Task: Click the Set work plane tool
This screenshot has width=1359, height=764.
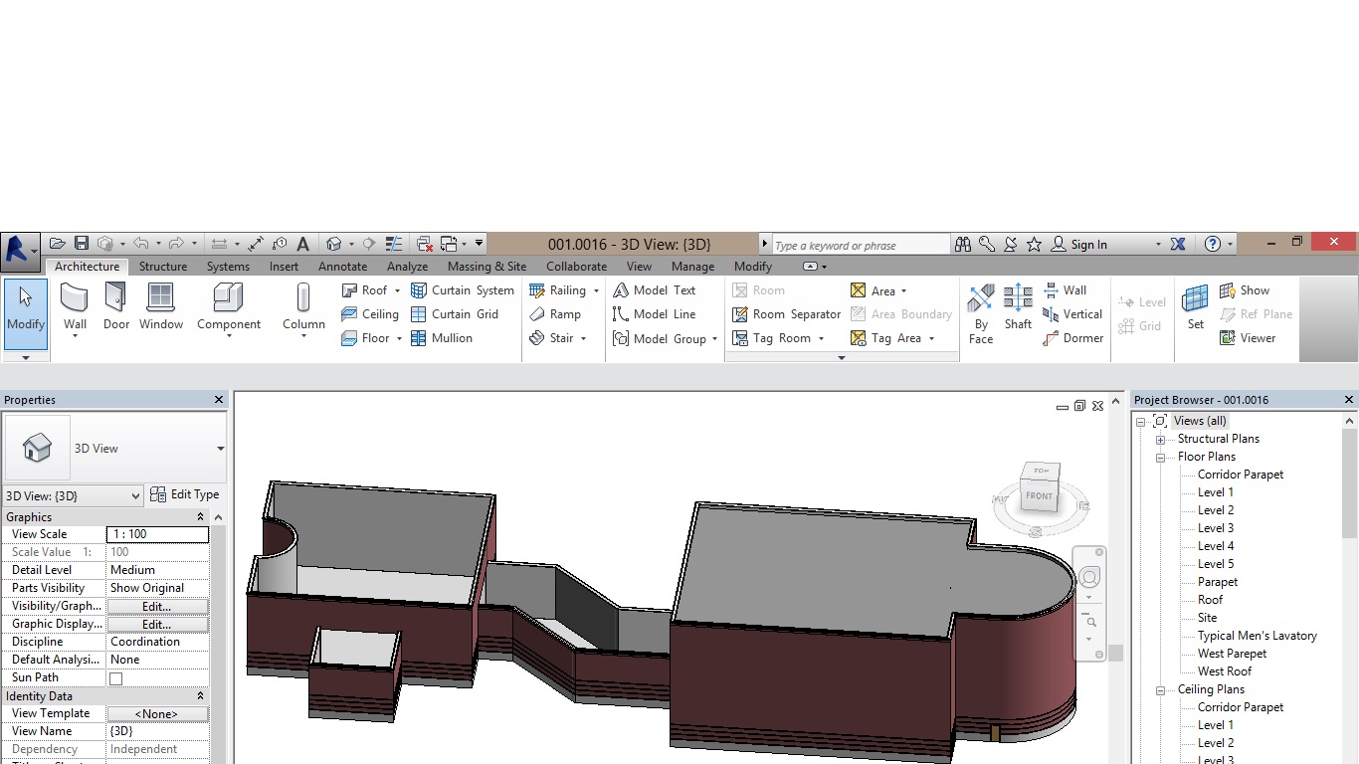Action: [1196, 306]
